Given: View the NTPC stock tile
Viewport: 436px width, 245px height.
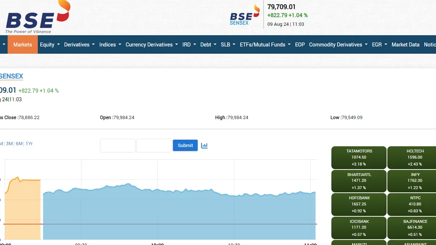Looking at the screenshot, I should [412, 204].
